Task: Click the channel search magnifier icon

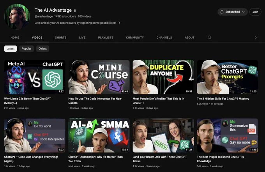Action: coord(209,37)
